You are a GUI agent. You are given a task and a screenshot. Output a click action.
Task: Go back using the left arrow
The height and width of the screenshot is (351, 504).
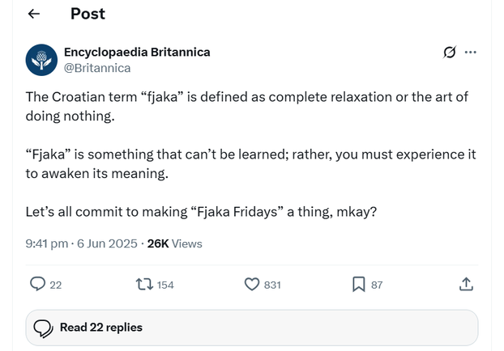click(x=34, y=14)
